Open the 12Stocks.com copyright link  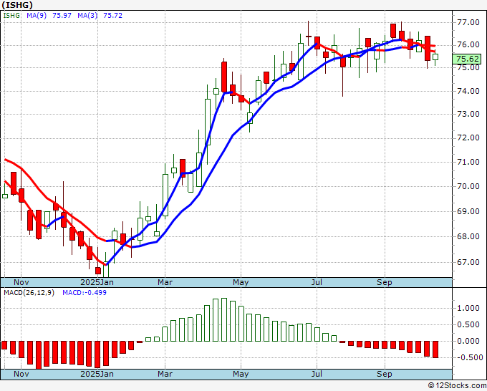[x=457, y=386]
